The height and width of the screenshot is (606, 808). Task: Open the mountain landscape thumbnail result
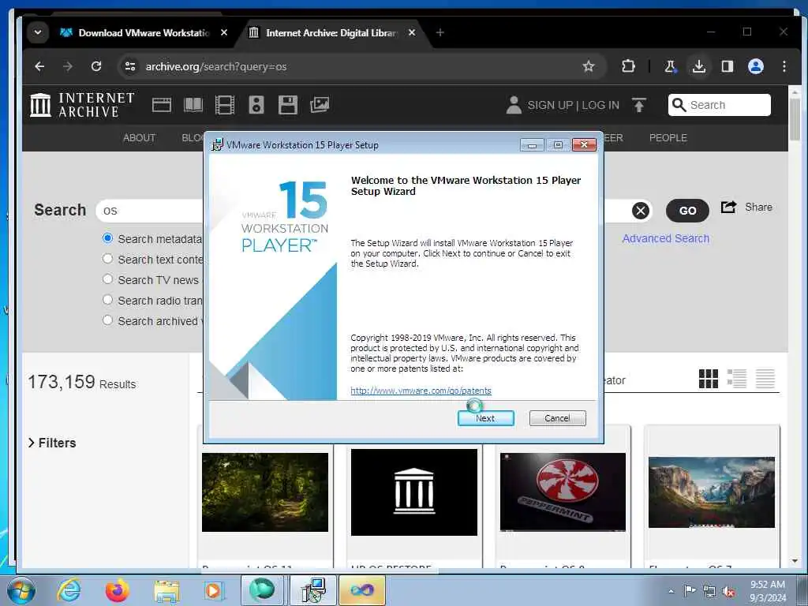[x=712, y=492]
